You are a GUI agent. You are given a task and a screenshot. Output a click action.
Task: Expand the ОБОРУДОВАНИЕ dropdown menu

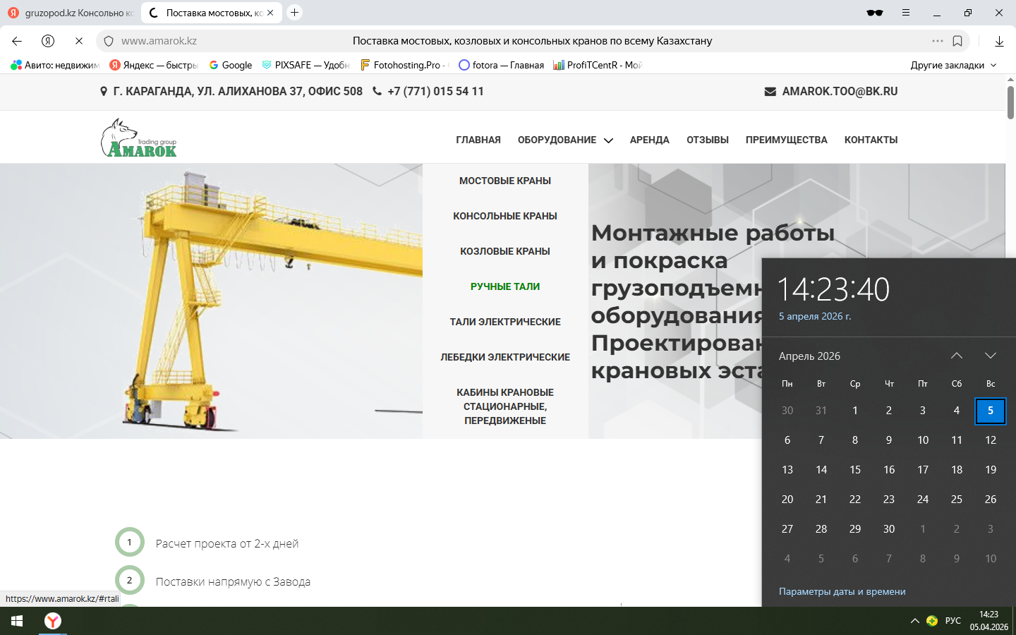tap(564, 140)
